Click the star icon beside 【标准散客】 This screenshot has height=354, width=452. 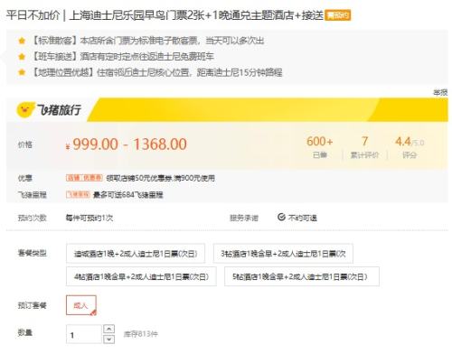[x=22, y=41]
